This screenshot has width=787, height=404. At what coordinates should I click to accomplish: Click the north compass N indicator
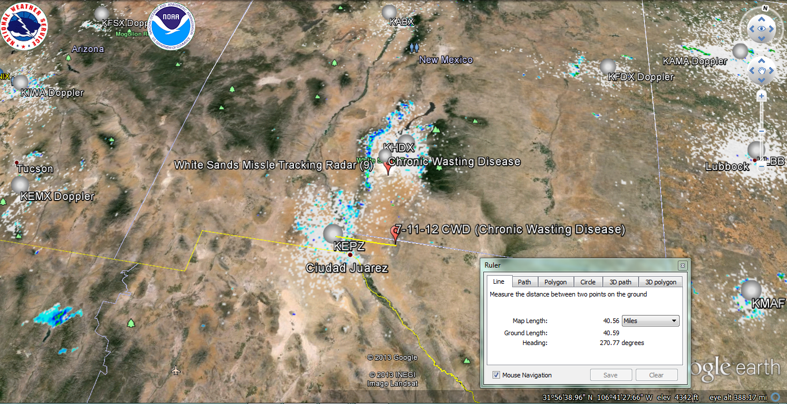(764, 9)
